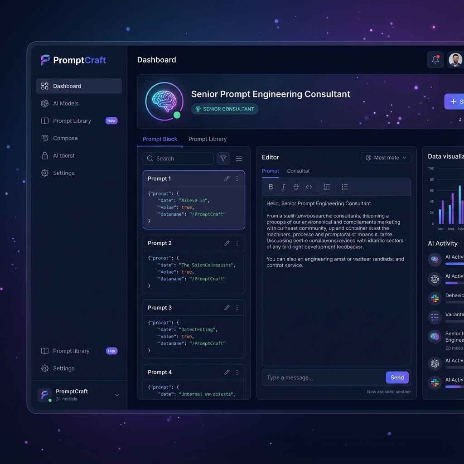The height and width of the screenshot is (464, 464).
Task: Apply italic formatting in editor
Action: pos(283,187)
